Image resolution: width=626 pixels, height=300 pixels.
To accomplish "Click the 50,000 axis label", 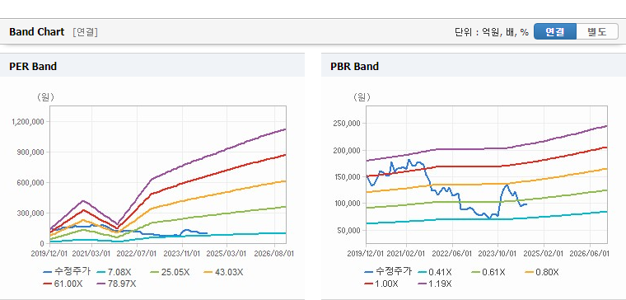I will (x=348, y=230).
